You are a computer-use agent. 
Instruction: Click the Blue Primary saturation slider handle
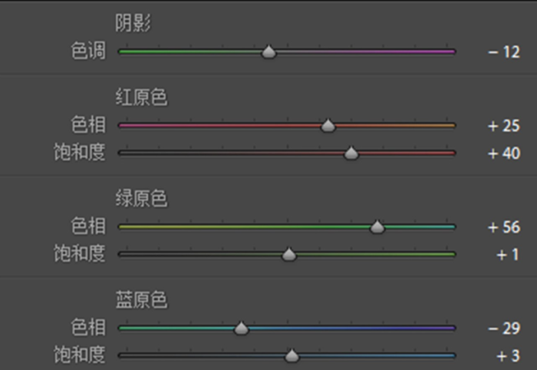(x=292, y=356)
